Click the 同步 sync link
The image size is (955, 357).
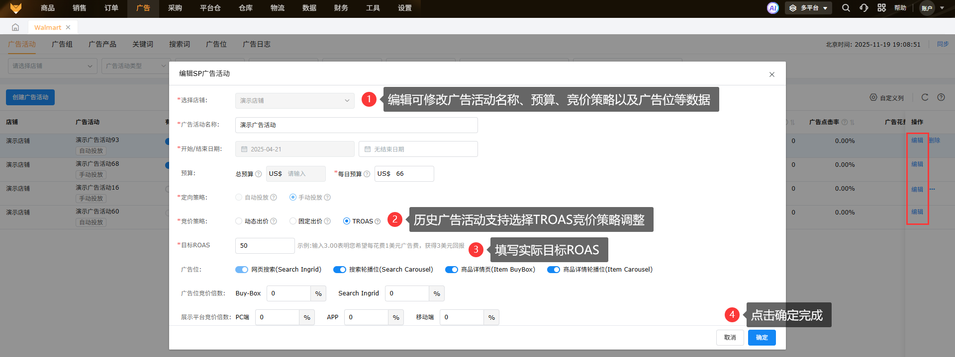(x=943, y=44)
